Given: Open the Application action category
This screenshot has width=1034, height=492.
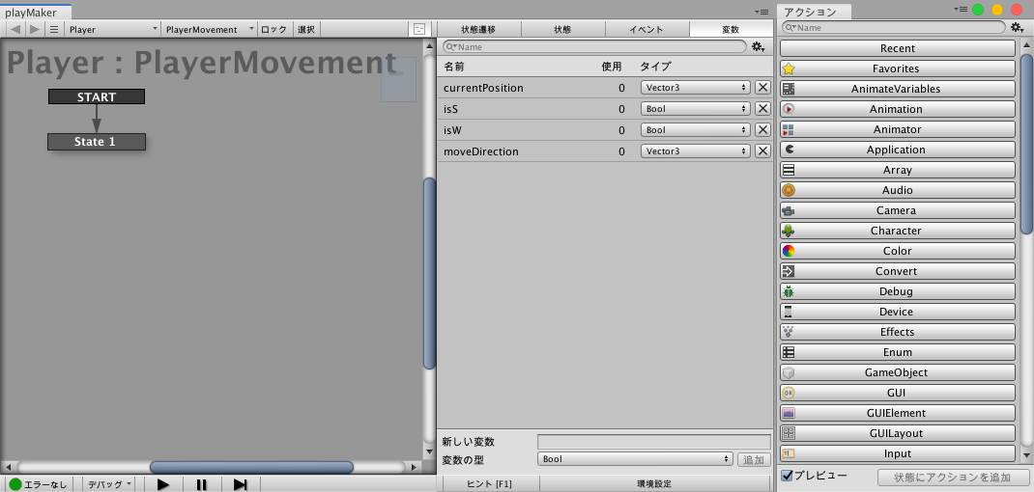Looking at the screenshot, I should pyautogui.click(x=898, y=150).
